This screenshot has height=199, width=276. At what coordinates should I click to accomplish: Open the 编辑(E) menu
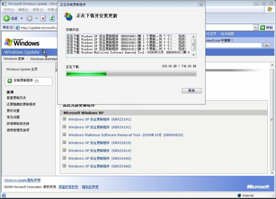pyautogui.click(x=23, y=10)
